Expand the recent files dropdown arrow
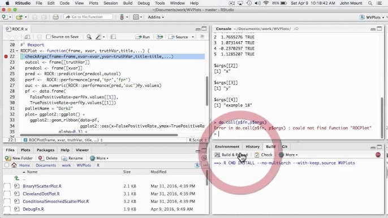The height and width of the screenshot is (218, 388). tap(26, 17)
